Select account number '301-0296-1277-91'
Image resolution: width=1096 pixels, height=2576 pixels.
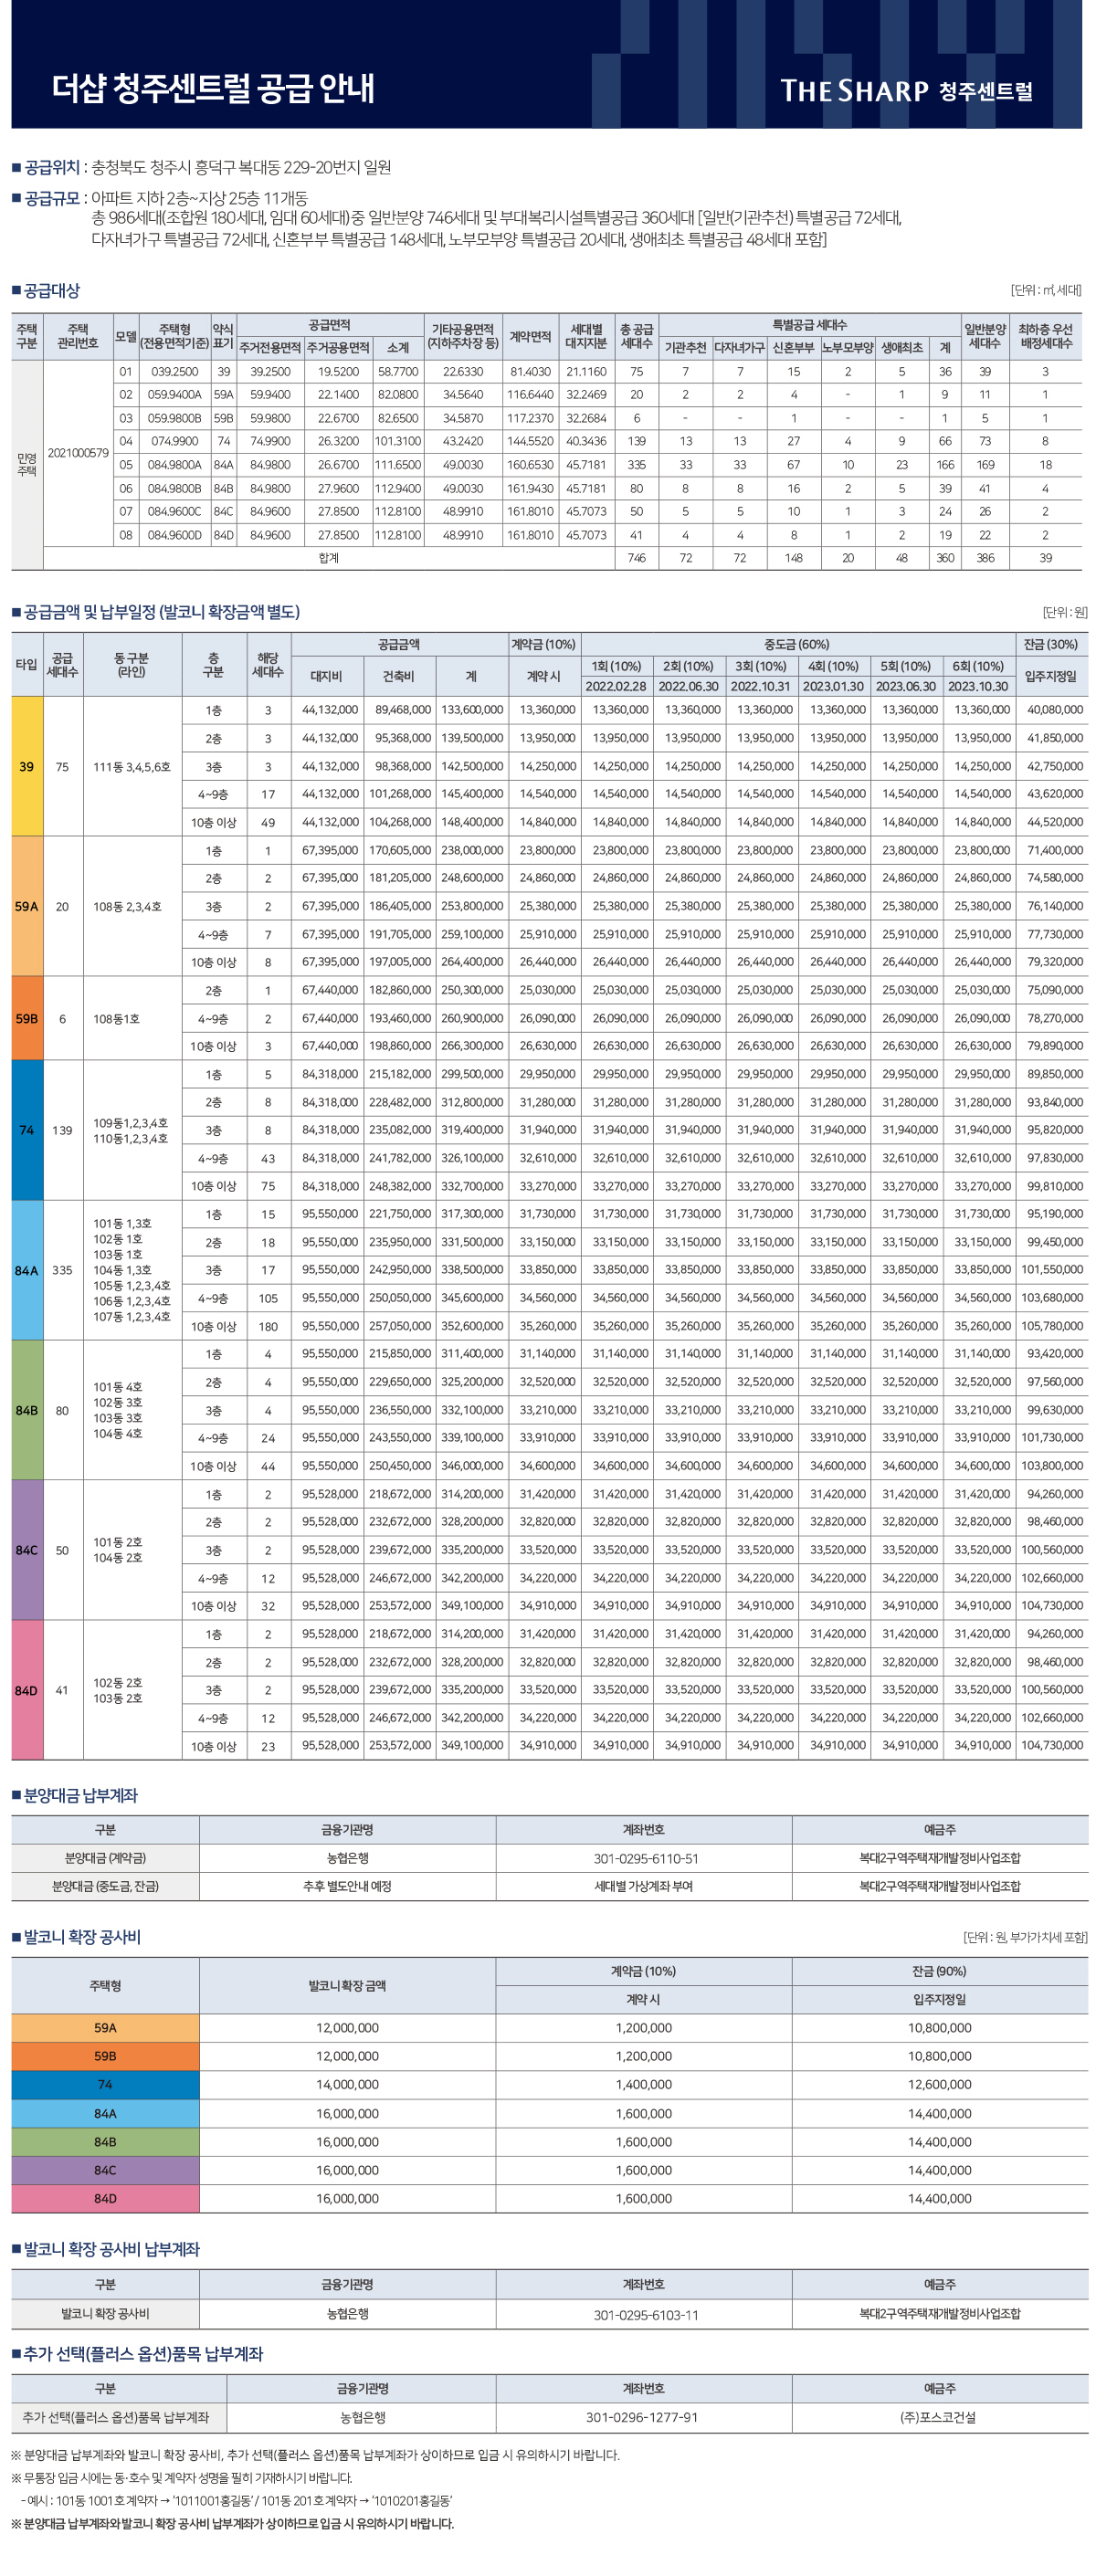click(x=642, y=2417)
